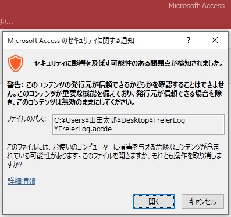Click the warning paragraph about 発行元
Image resolution: width=231 pixels, height=217 pixels.
(116, 94)
